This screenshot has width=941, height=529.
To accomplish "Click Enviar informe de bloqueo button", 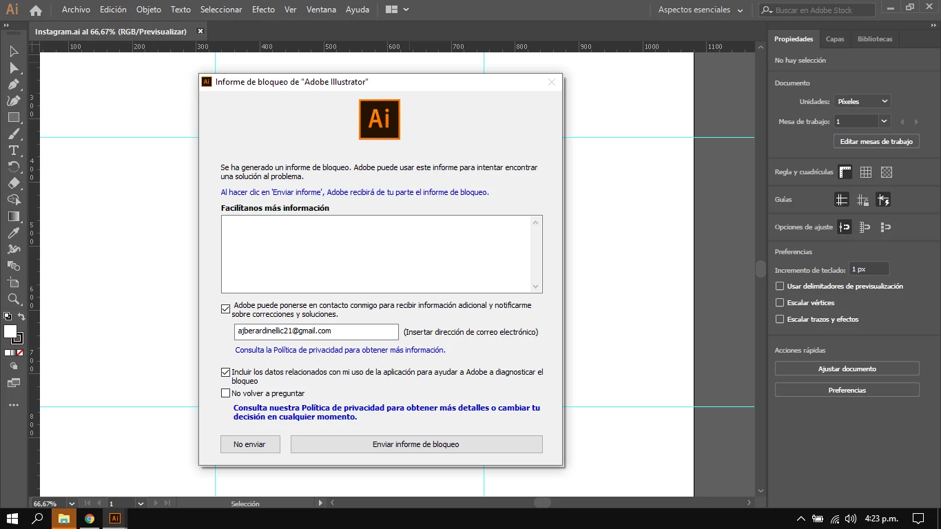I will (x=417, y=444).
